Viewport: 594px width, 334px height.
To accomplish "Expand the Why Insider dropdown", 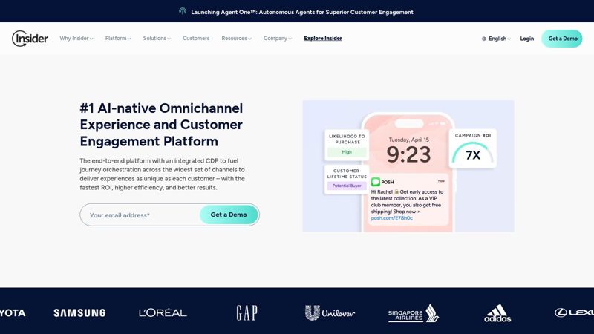I will 76,39.
